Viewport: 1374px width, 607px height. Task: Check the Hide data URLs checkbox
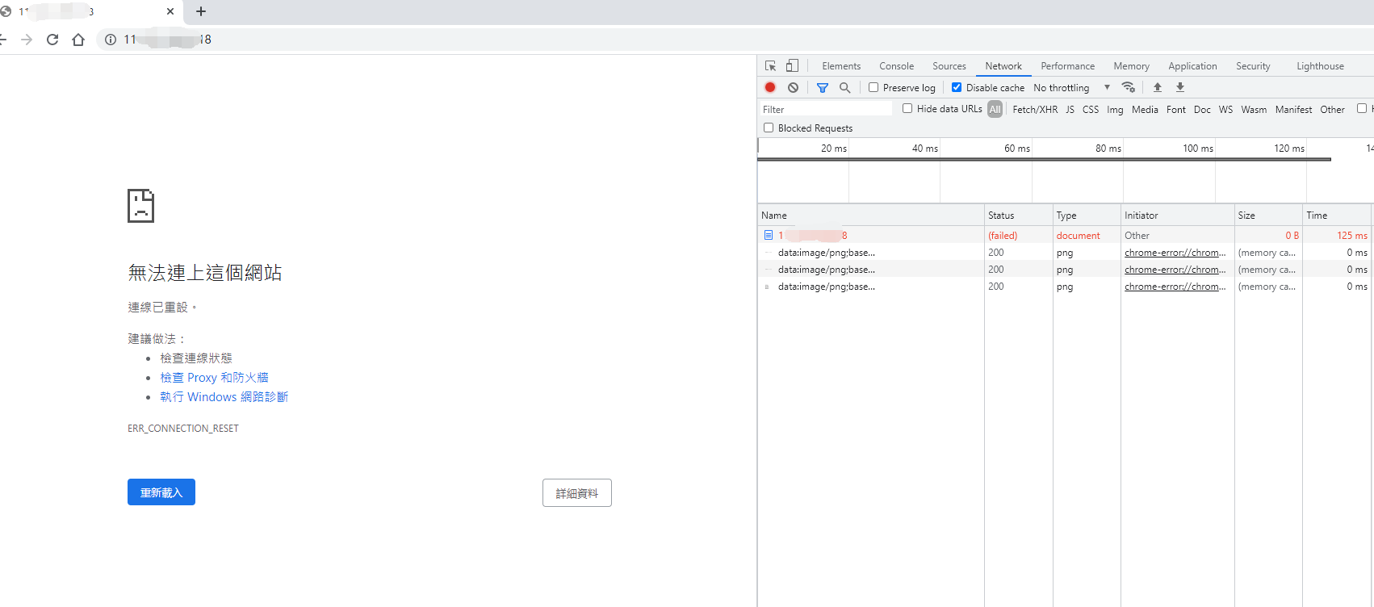tap(907, 108)
